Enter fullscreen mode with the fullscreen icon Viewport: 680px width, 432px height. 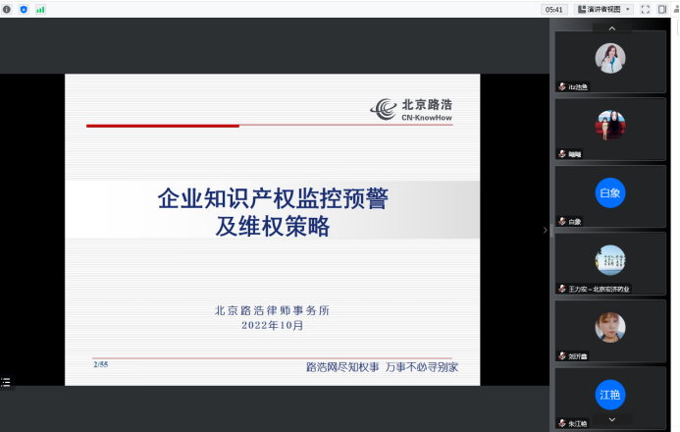click(x=646, y=9)
